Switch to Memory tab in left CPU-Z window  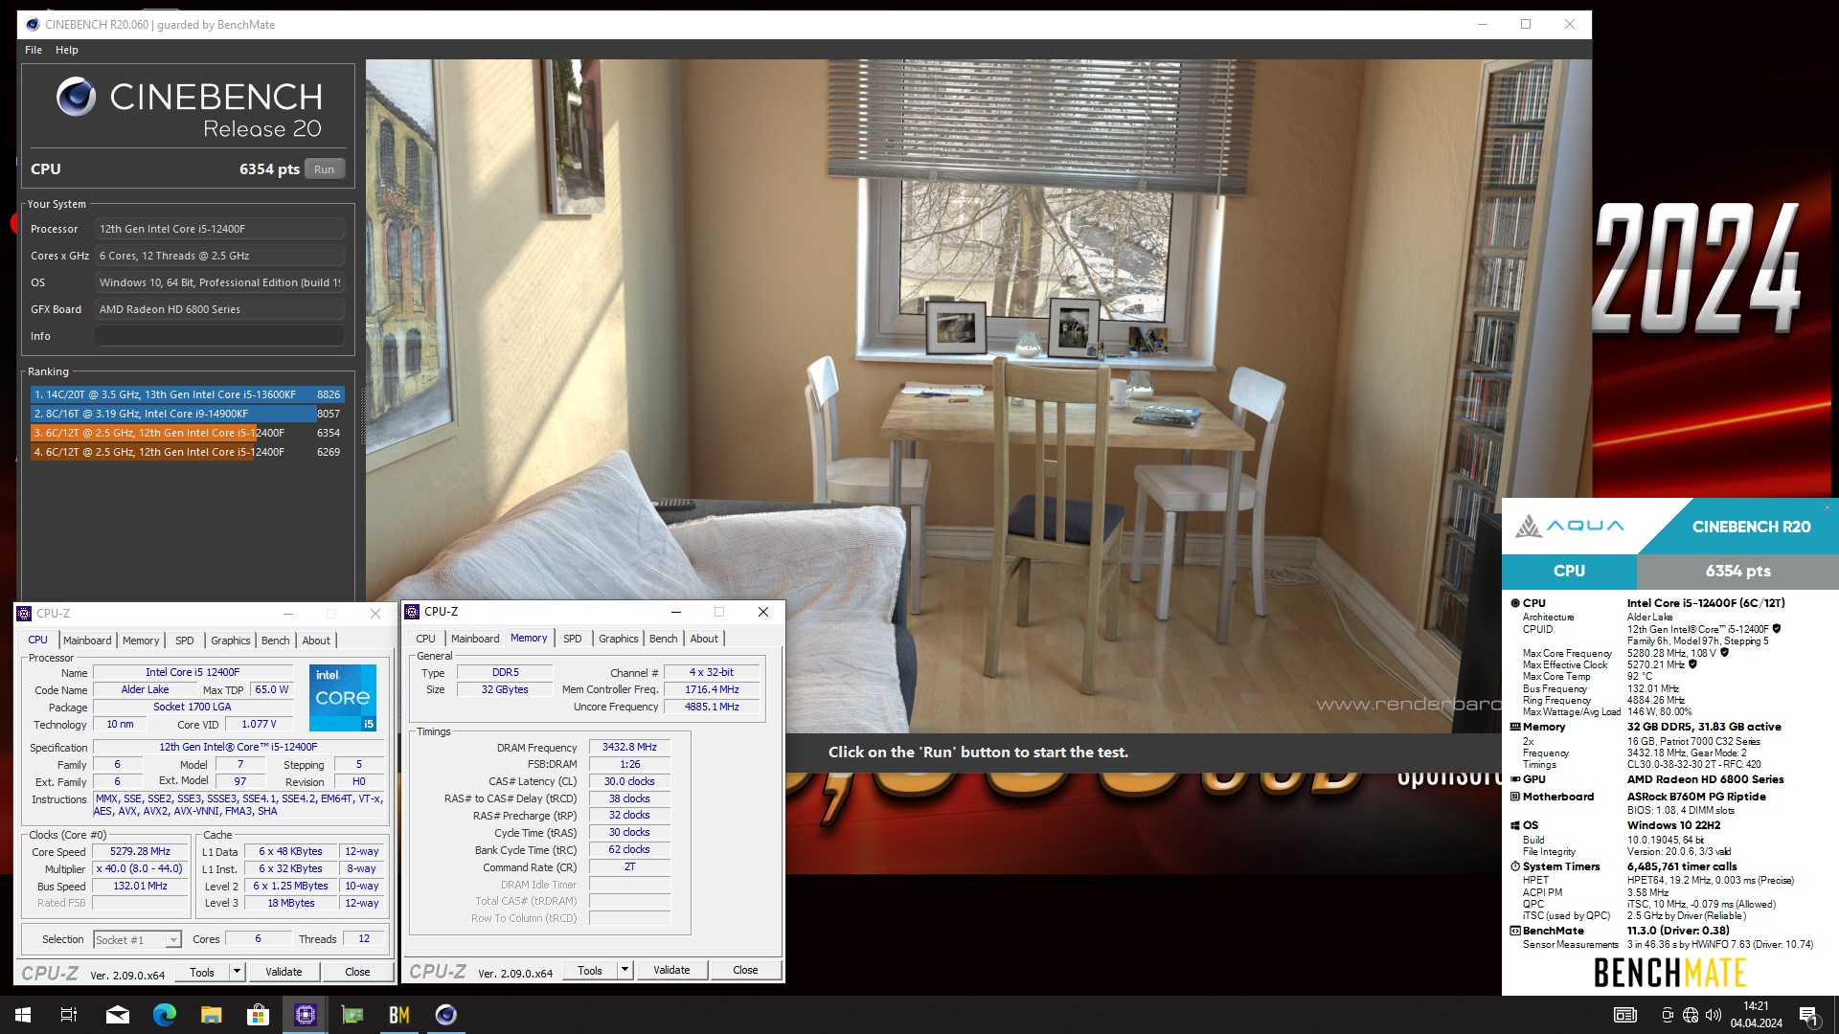pos(141,641)
